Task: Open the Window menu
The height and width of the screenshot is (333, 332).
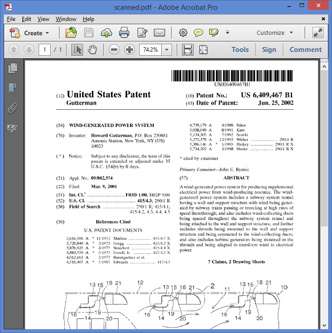Action: [x=66, y=19]
